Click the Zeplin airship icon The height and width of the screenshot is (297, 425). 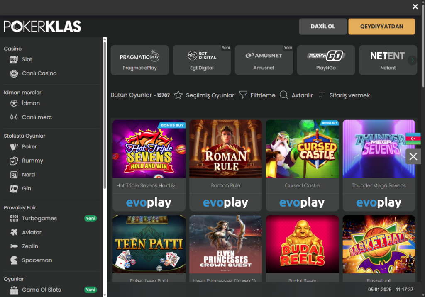pyautogui.click(x=14, y=246)
